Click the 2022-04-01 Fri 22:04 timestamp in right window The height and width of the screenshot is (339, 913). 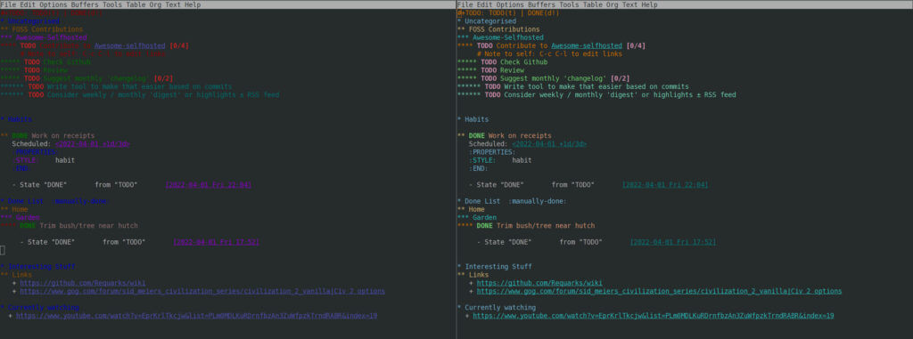(665, 185)
